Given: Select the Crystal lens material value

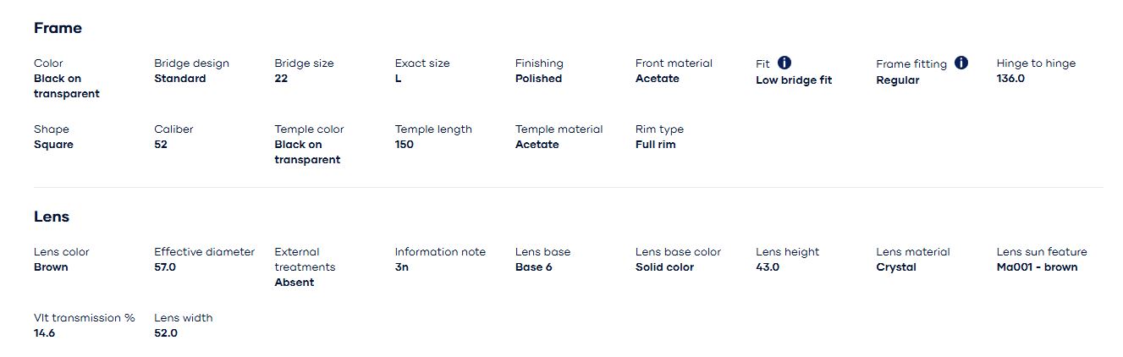Looking at the screenshot, I should click(895, 267).
